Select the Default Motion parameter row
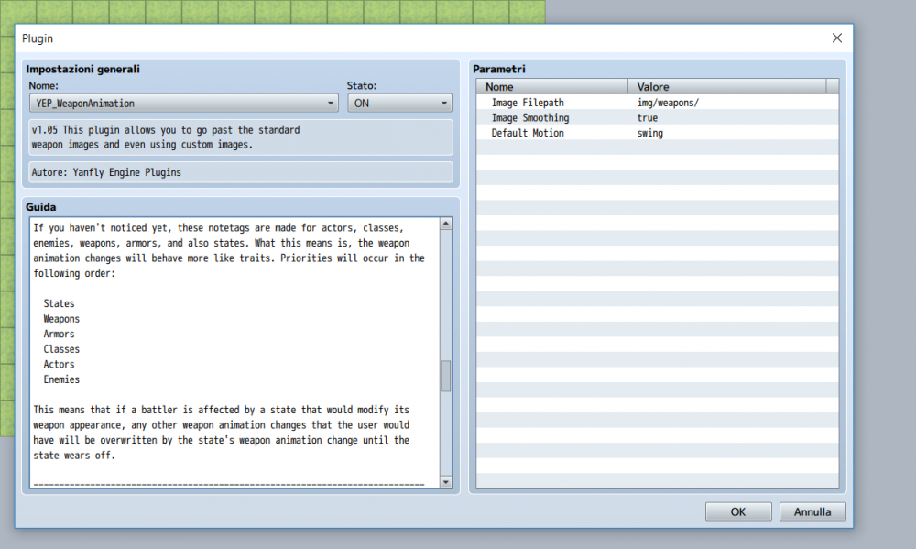The width and height of the screenshot is (916, 549). [x=657, y=133]
